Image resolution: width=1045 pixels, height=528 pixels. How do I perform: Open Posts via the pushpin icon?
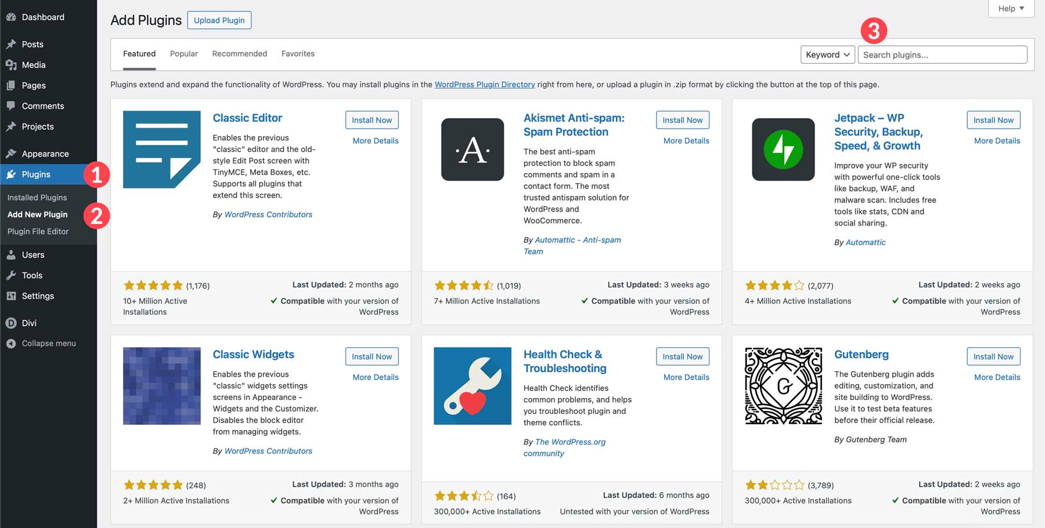coord(12,43)
